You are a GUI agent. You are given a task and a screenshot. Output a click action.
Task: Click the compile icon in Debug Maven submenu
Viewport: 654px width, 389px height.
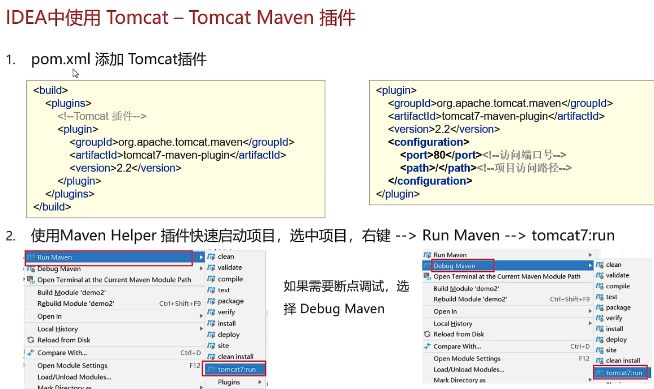coord(600,286)
